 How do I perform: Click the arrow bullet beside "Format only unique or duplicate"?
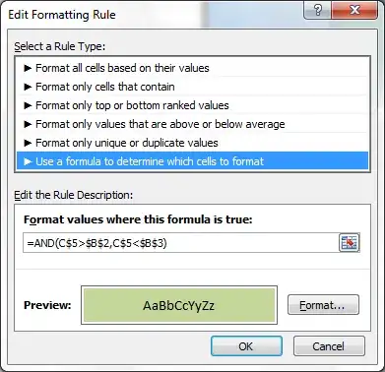(28, 143)
